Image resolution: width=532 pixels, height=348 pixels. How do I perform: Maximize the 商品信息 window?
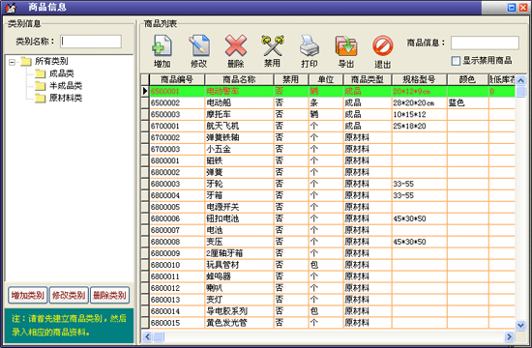click(x=512, y=7)
